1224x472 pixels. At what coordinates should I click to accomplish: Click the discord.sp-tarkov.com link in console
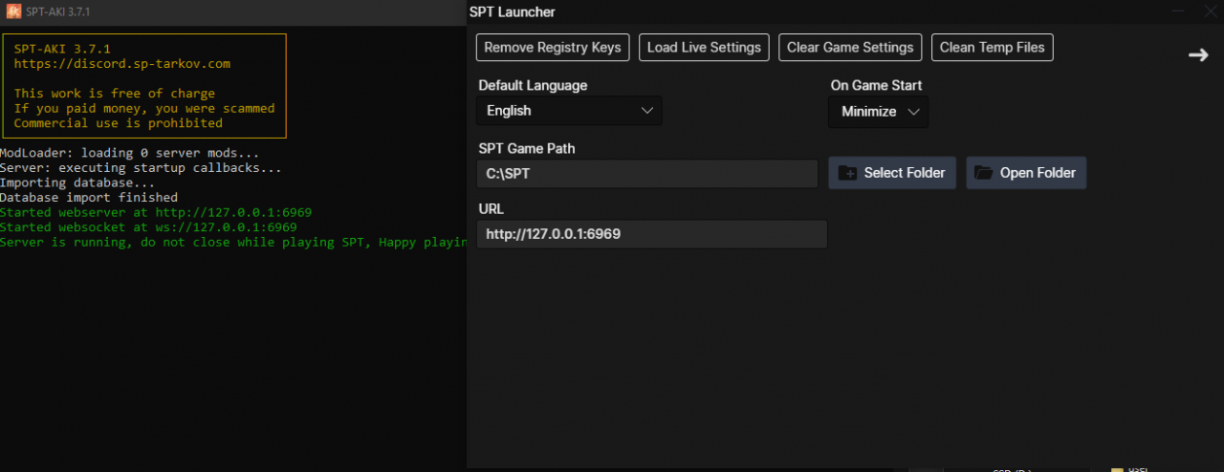point(122,64)
